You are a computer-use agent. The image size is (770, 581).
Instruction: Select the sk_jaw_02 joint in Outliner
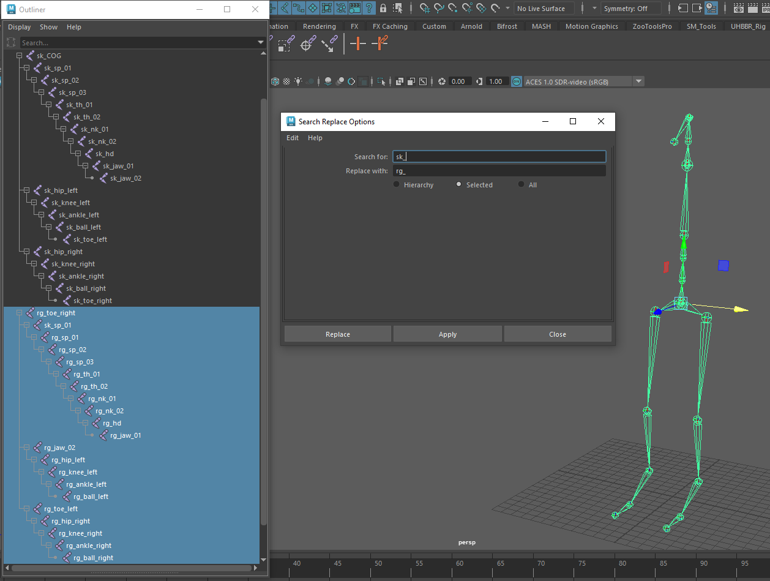pyautogui.click(x=125, y=178)
